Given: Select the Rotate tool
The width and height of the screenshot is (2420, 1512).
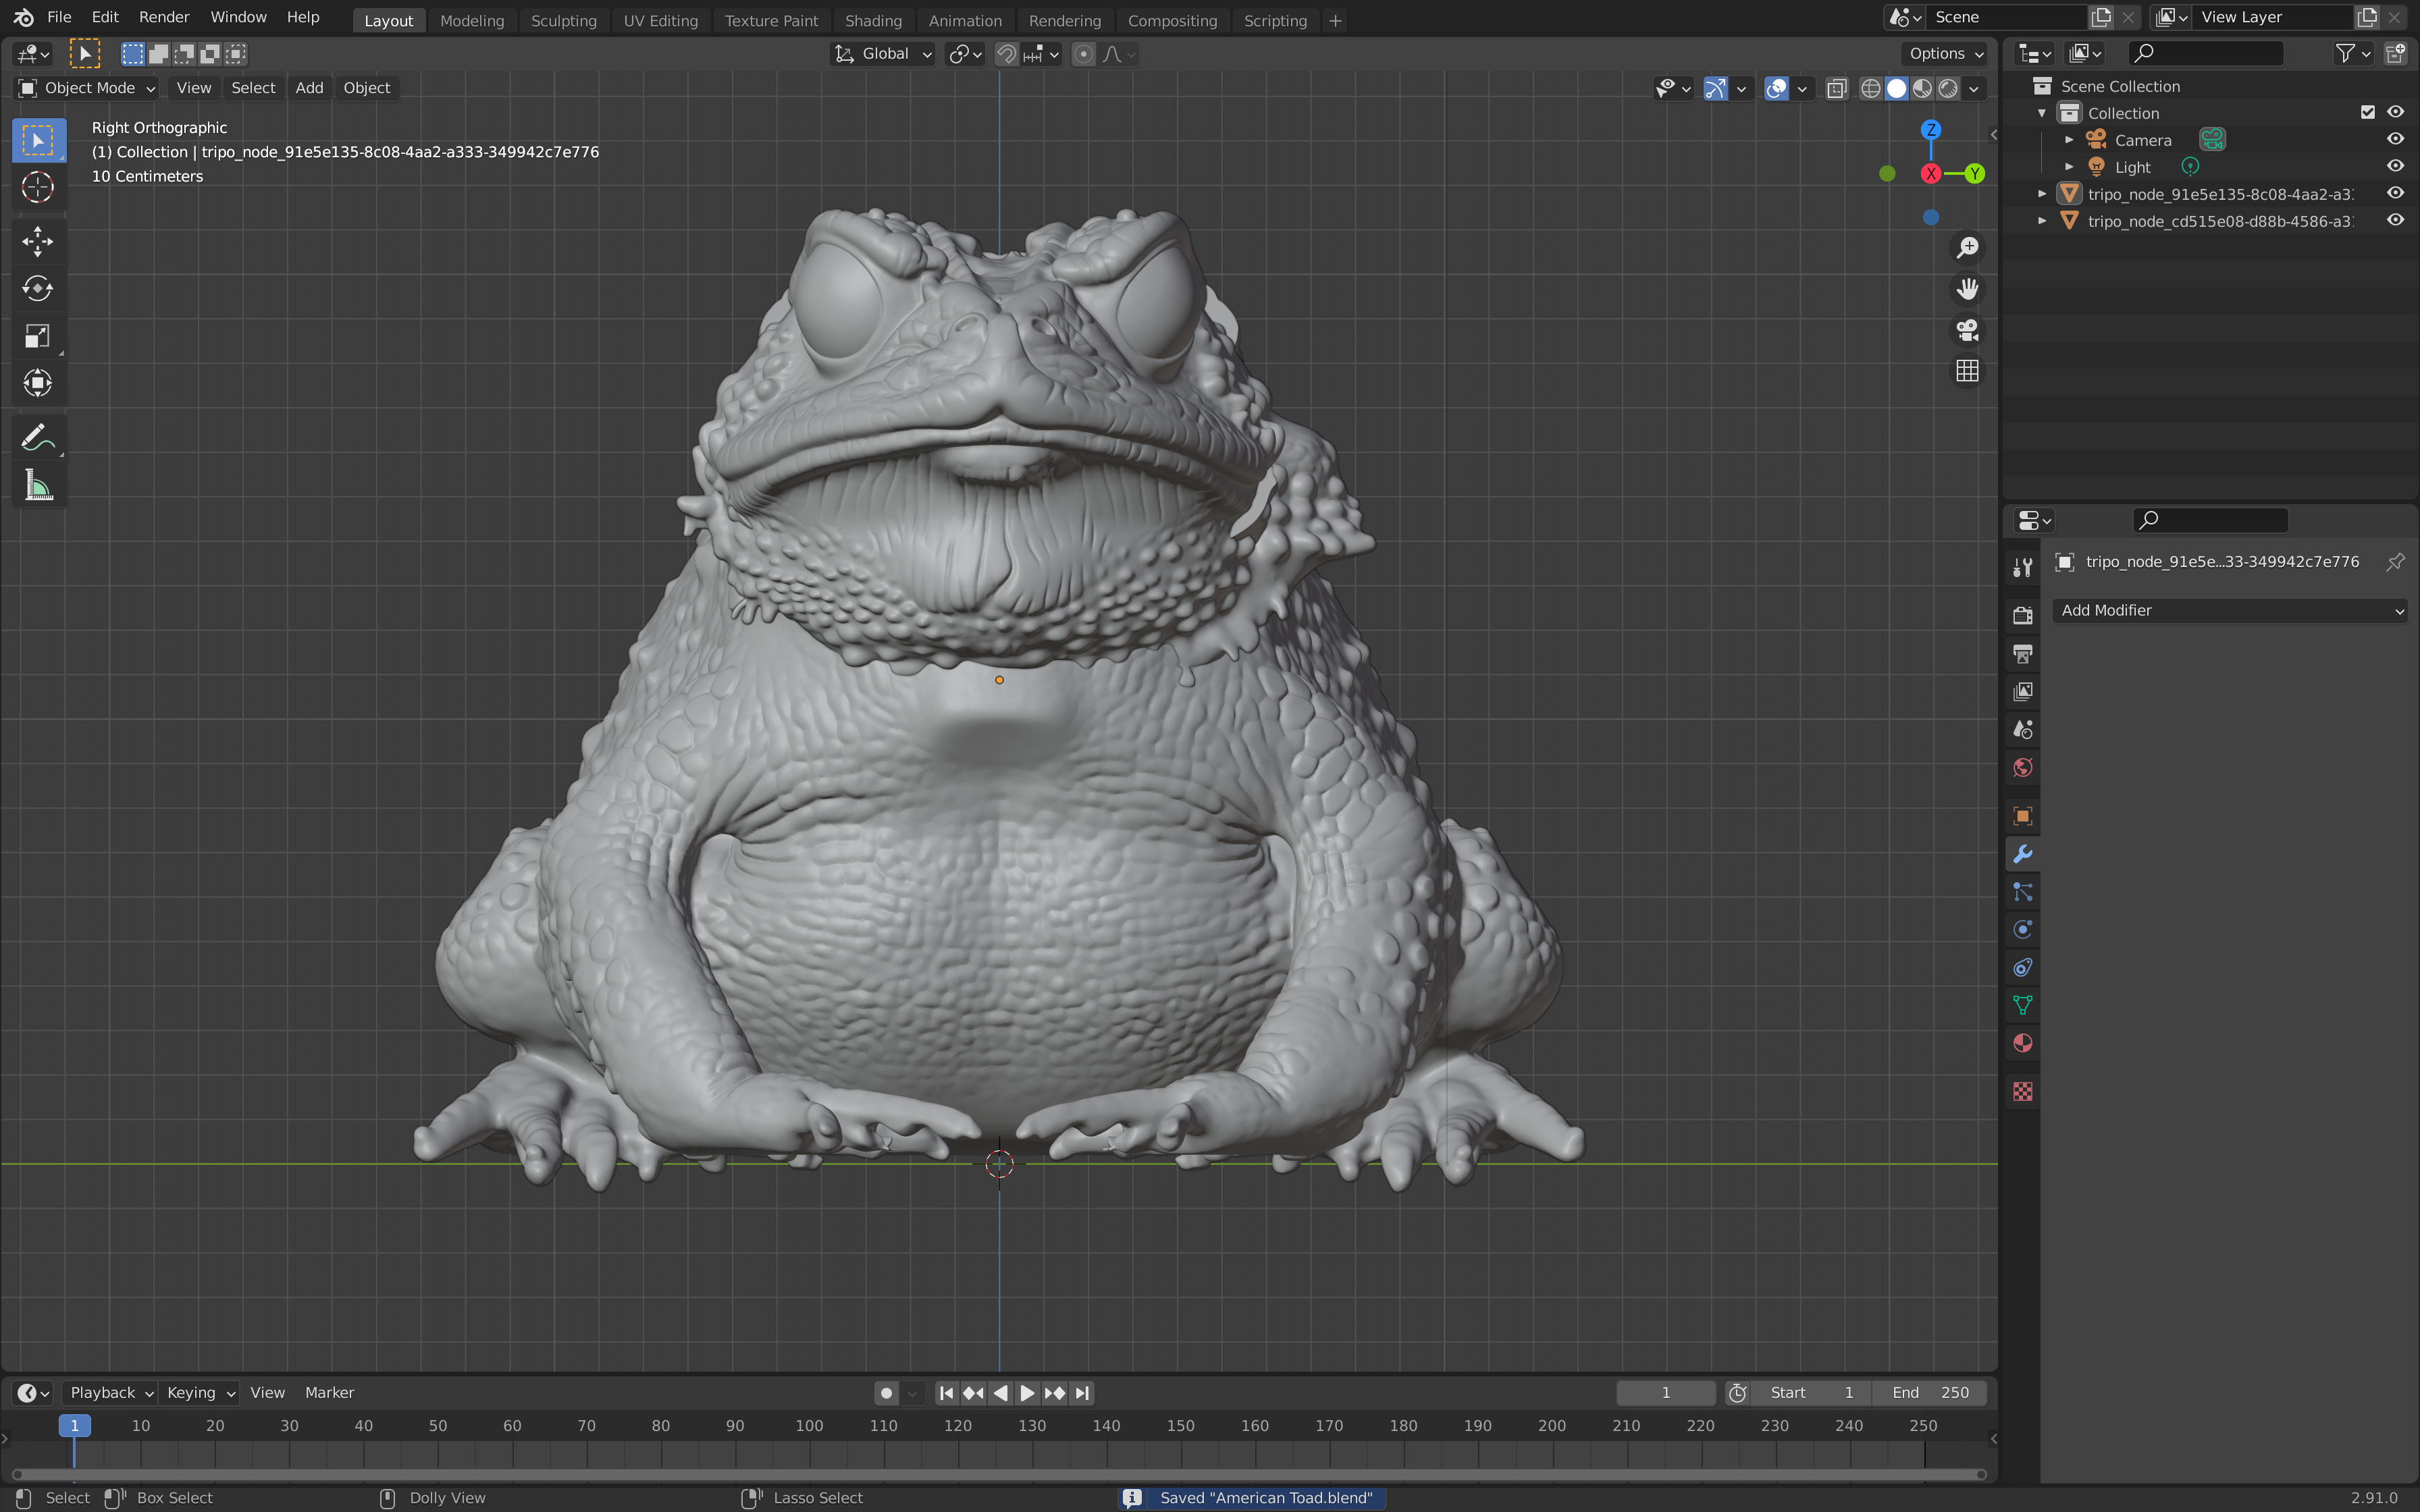Looking at the screenshot, I should (x=37, y=289).
